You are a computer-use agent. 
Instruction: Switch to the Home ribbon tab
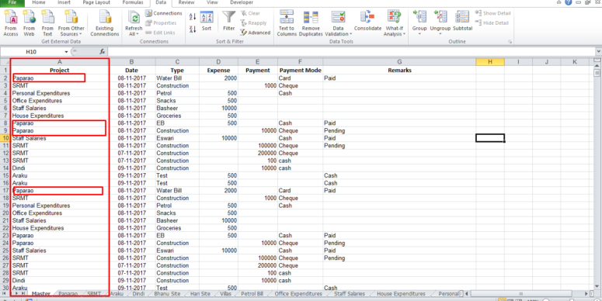click(38, 2)
